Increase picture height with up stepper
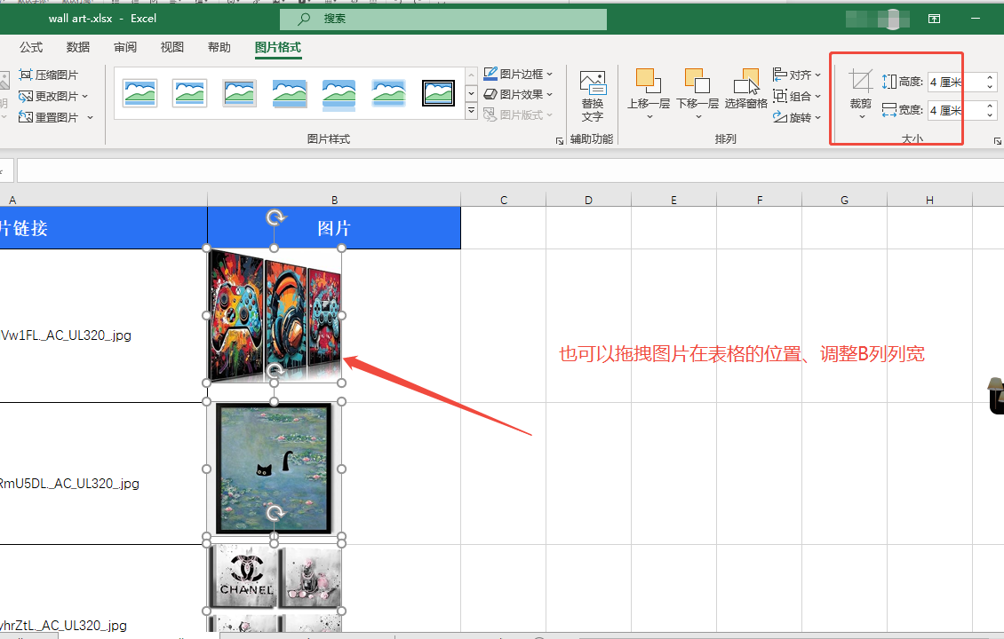Image resolution: width=1004 pixels, height=639 pixels. (x=990, y=77)
